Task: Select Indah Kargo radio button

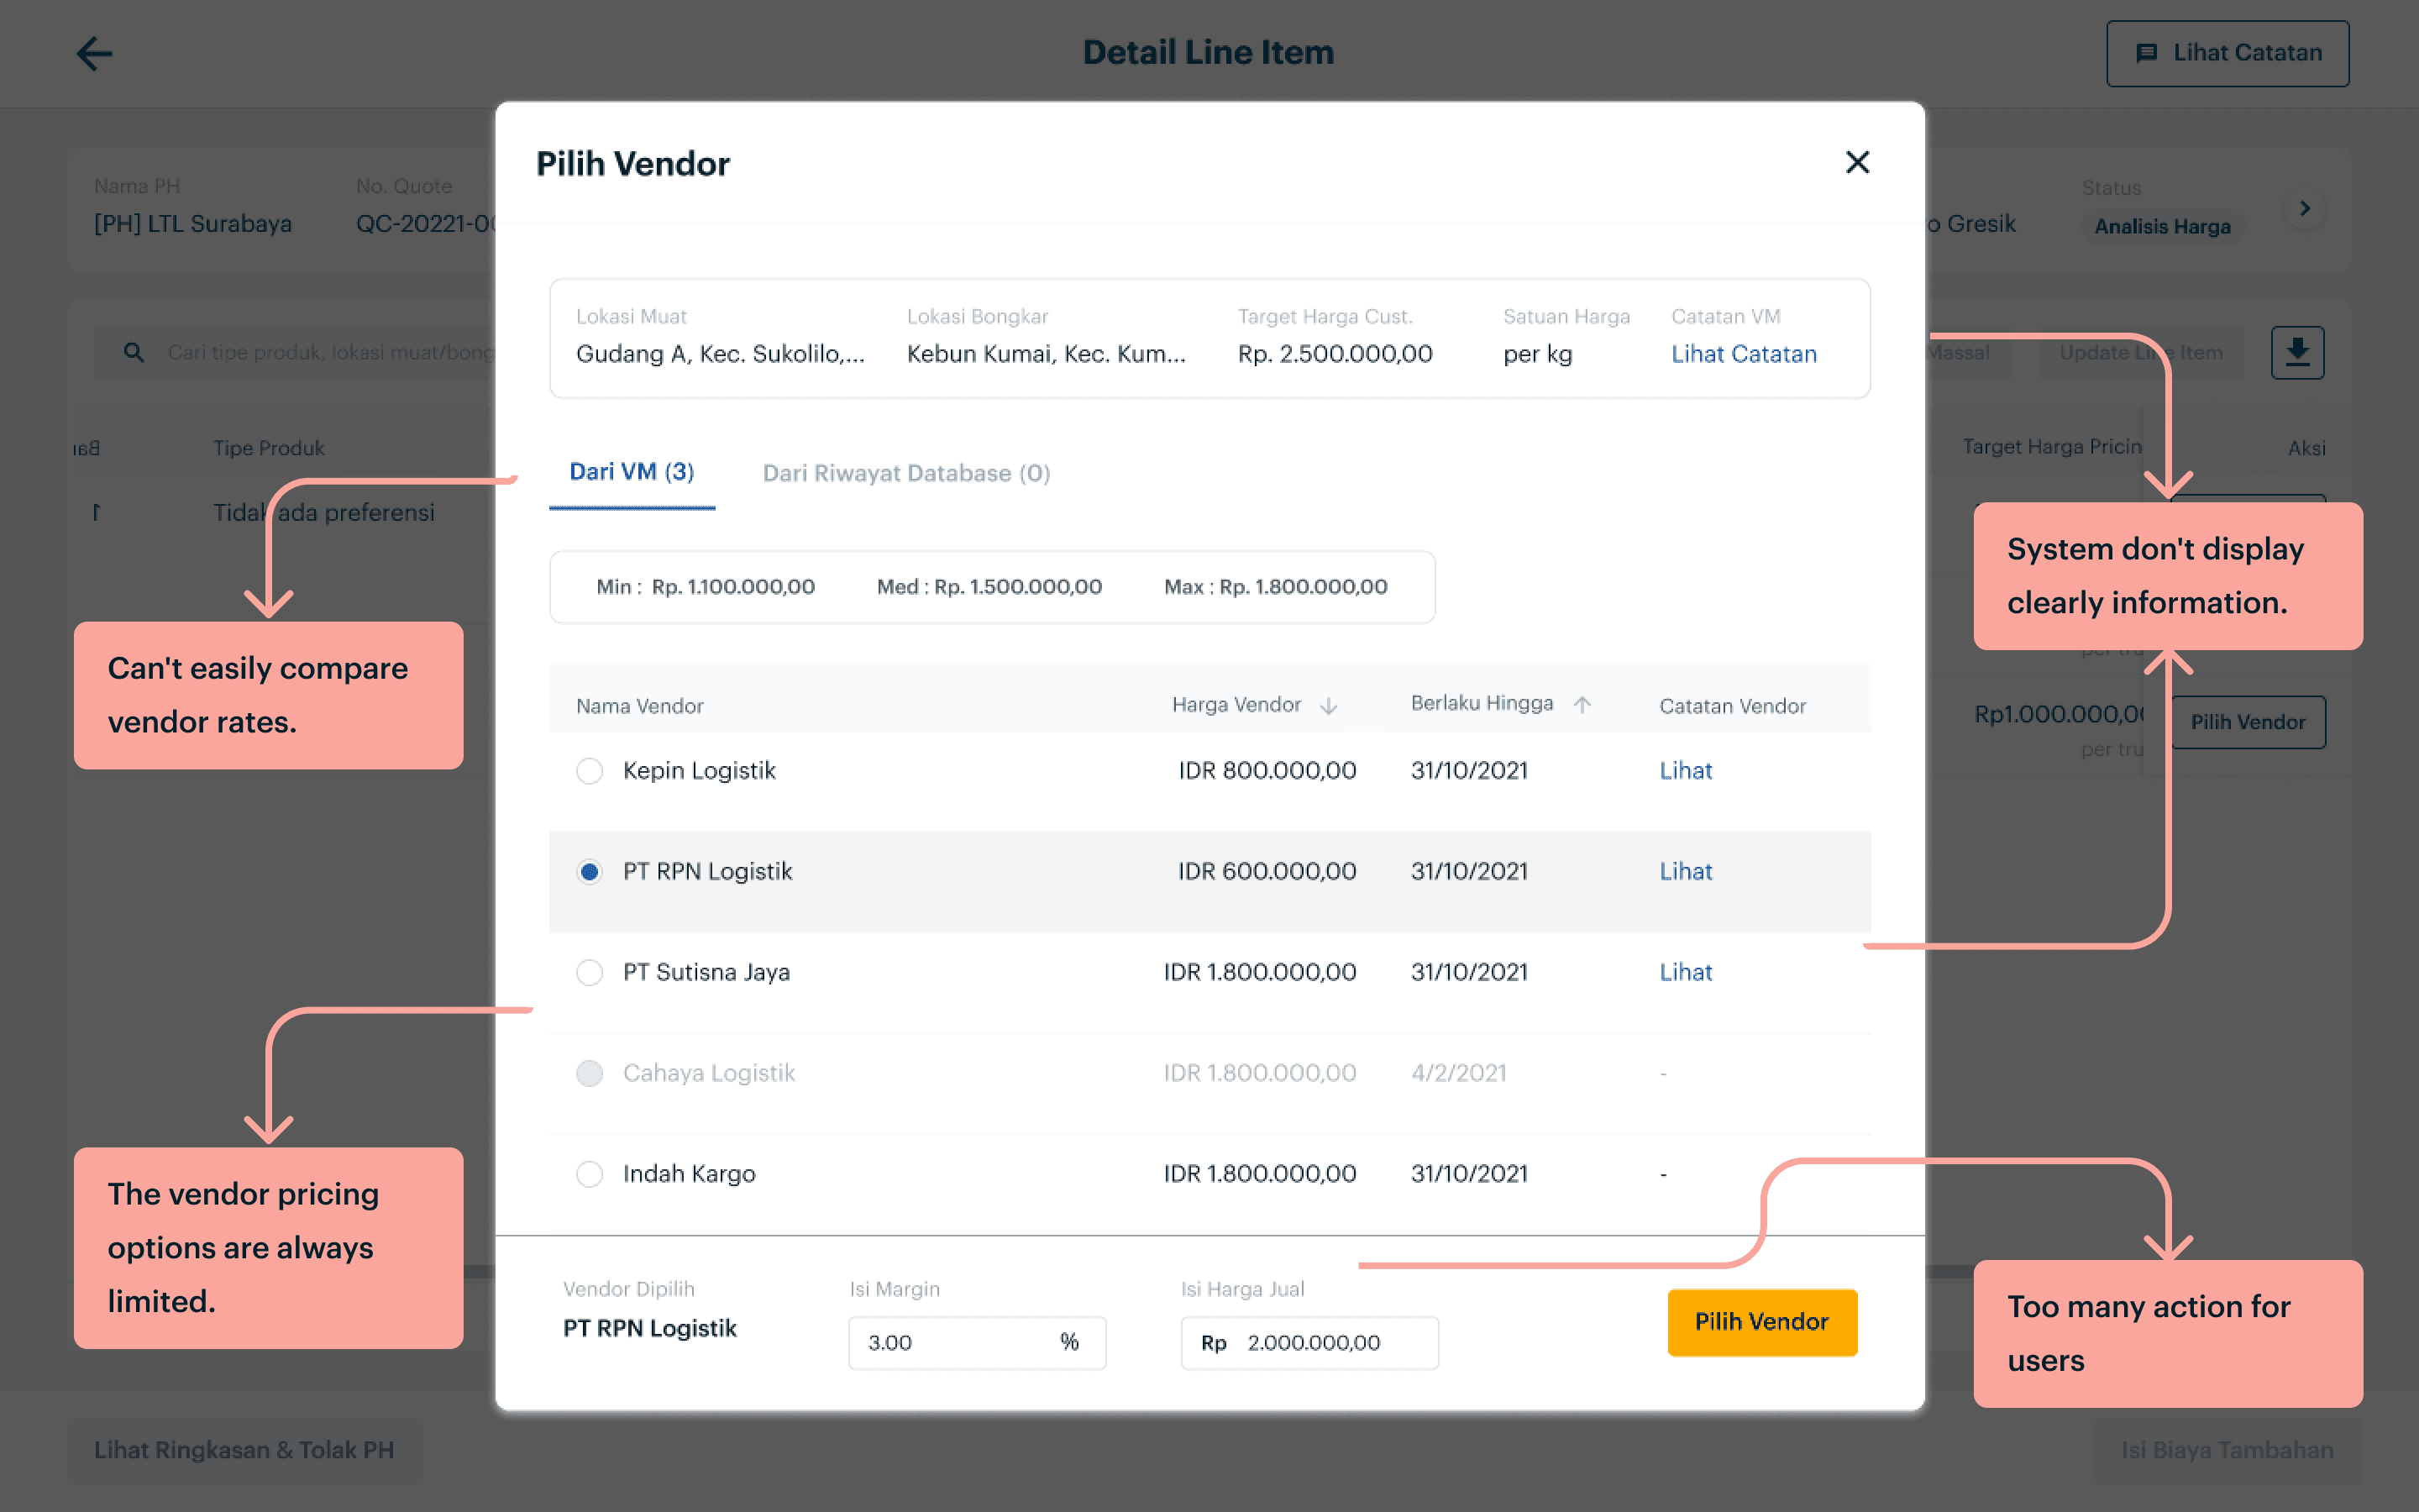Action: [590, 1174]
